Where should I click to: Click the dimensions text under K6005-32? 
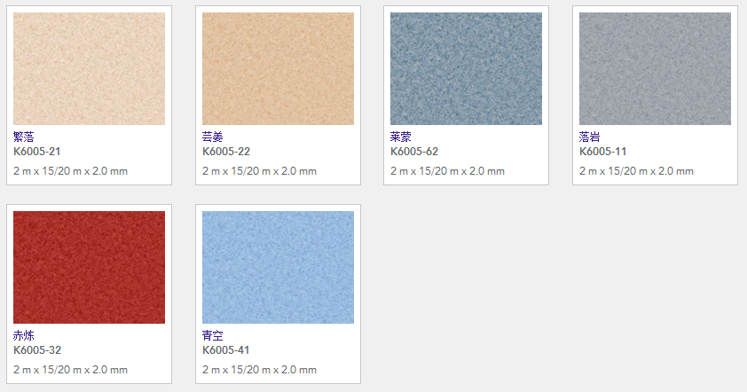click(x=70, y=370)
